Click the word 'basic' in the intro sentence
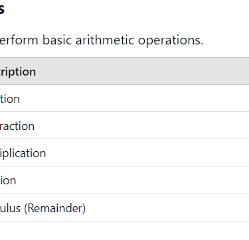The width and height of the screenshot is (249, 240). pyautogui.click(x=57, y=40)
